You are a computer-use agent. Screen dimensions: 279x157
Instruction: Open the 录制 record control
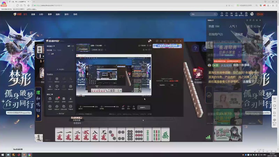coord(128,107)
